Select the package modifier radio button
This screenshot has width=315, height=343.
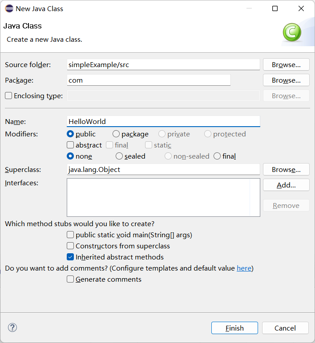pos(116,134)
